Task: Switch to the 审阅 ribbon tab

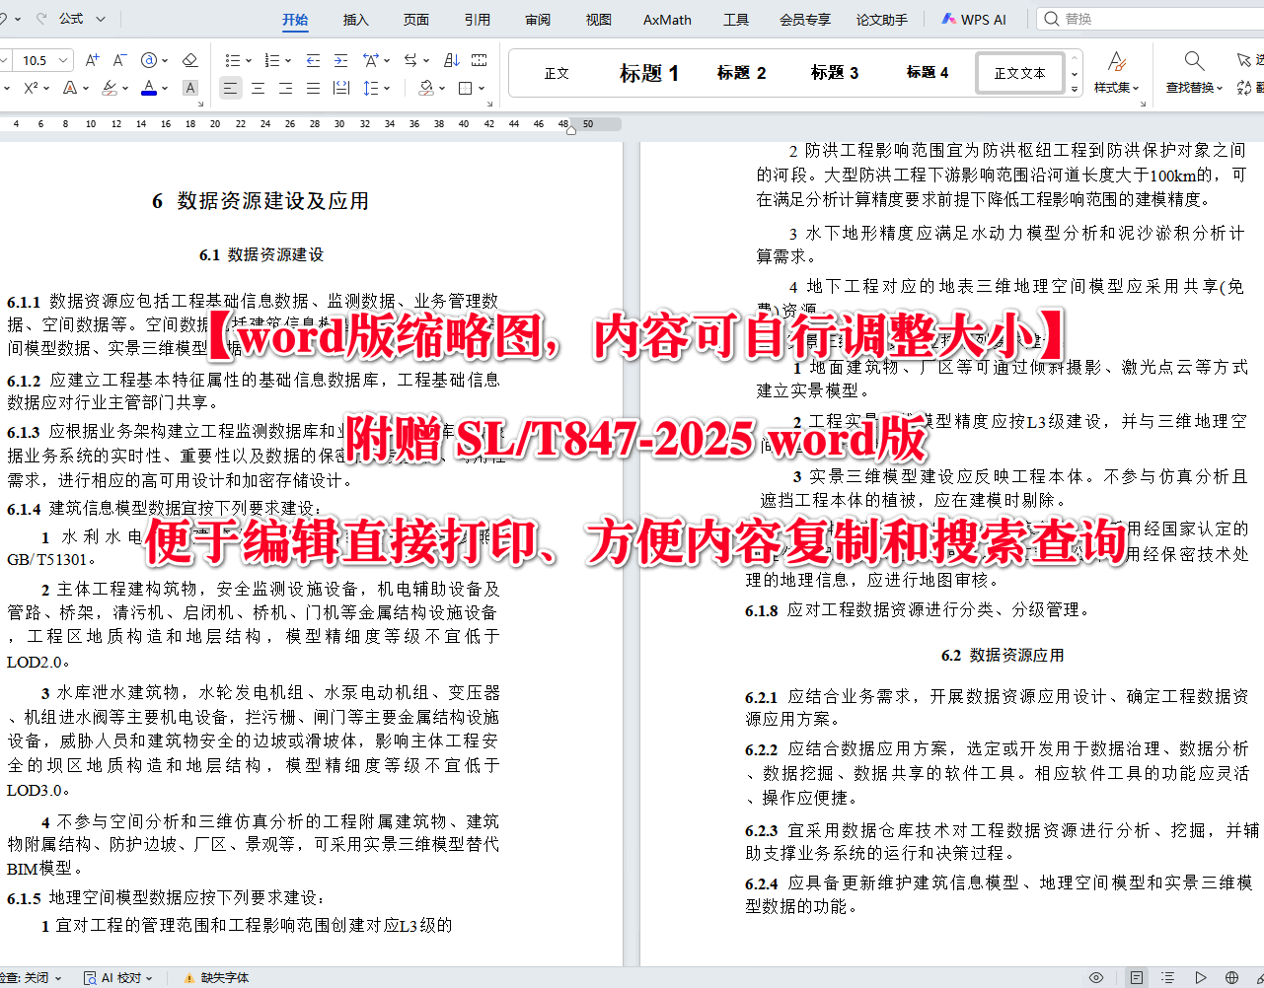Action: (538, 19)
